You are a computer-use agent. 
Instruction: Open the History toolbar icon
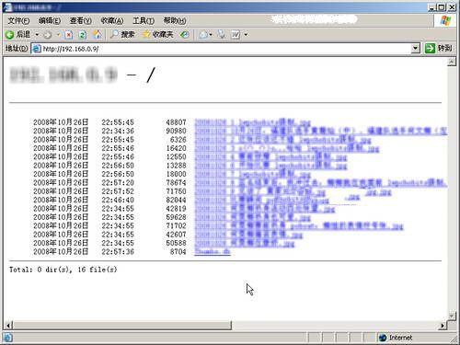click(x=184, y=34)
